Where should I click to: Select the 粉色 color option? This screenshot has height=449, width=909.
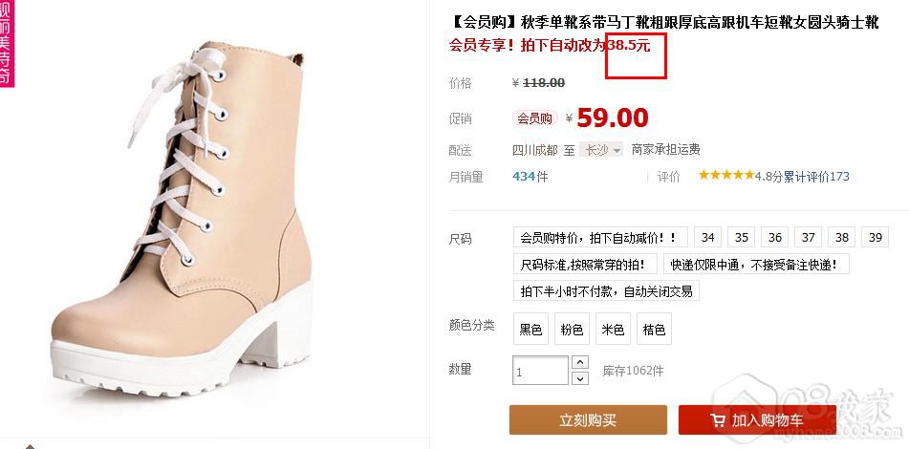coord(572,329)
